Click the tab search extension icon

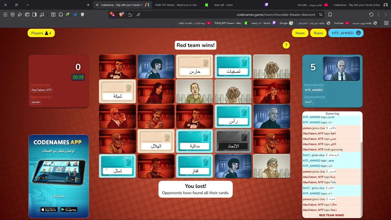pyautogui.click(x=53, y=15)
